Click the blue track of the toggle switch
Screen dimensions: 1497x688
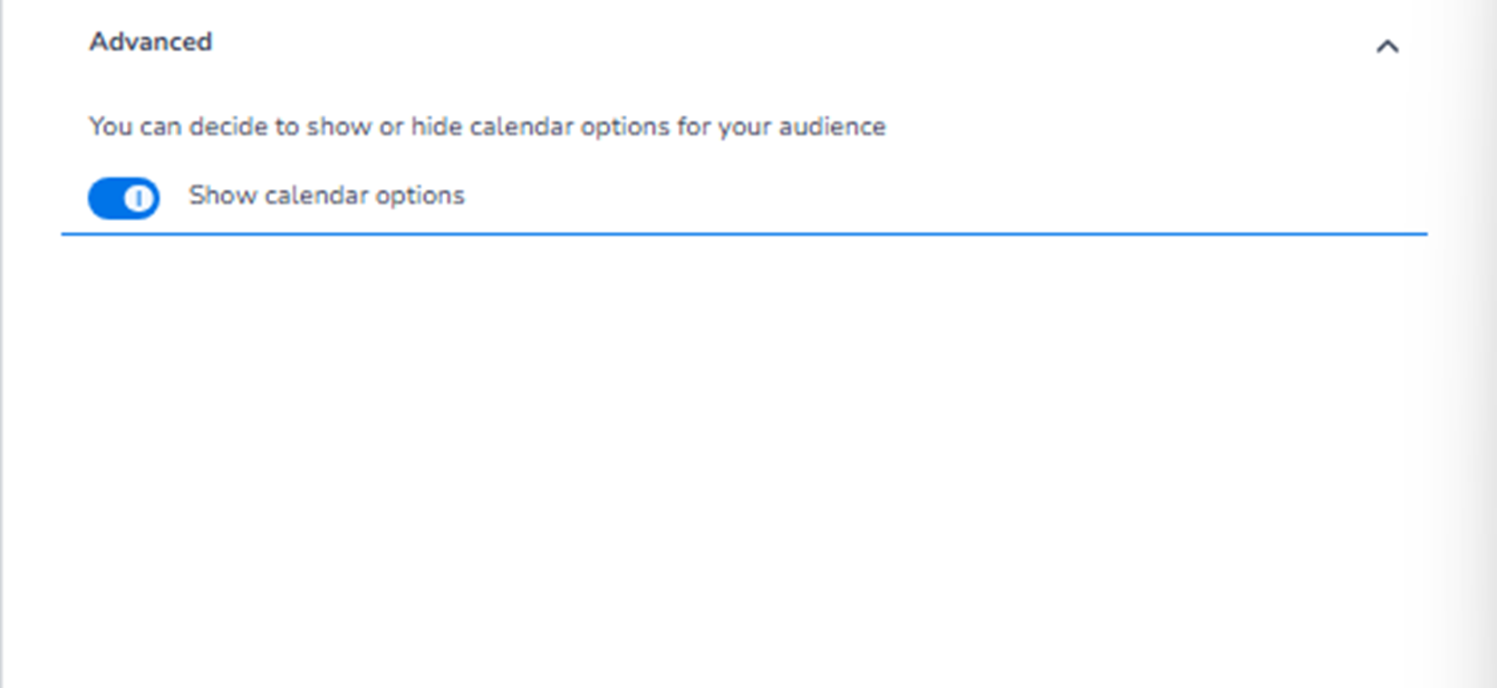point(107,198)
